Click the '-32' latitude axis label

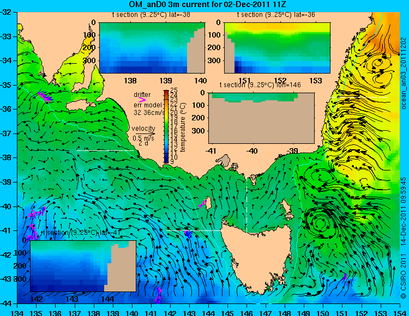coord(6,12)
